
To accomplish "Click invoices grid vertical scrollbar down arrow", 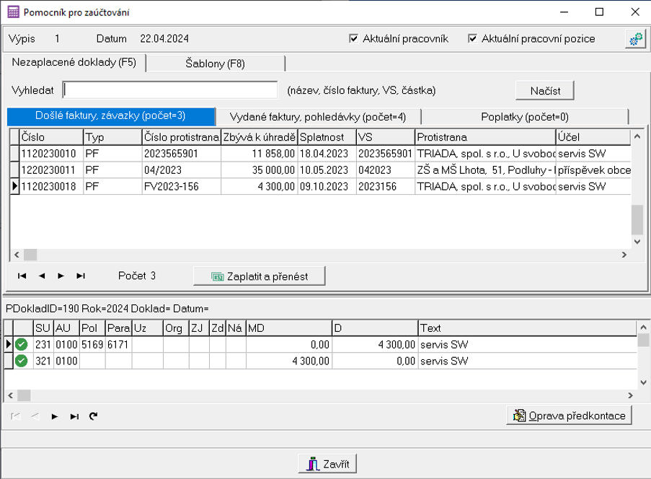I will point(636,242).
